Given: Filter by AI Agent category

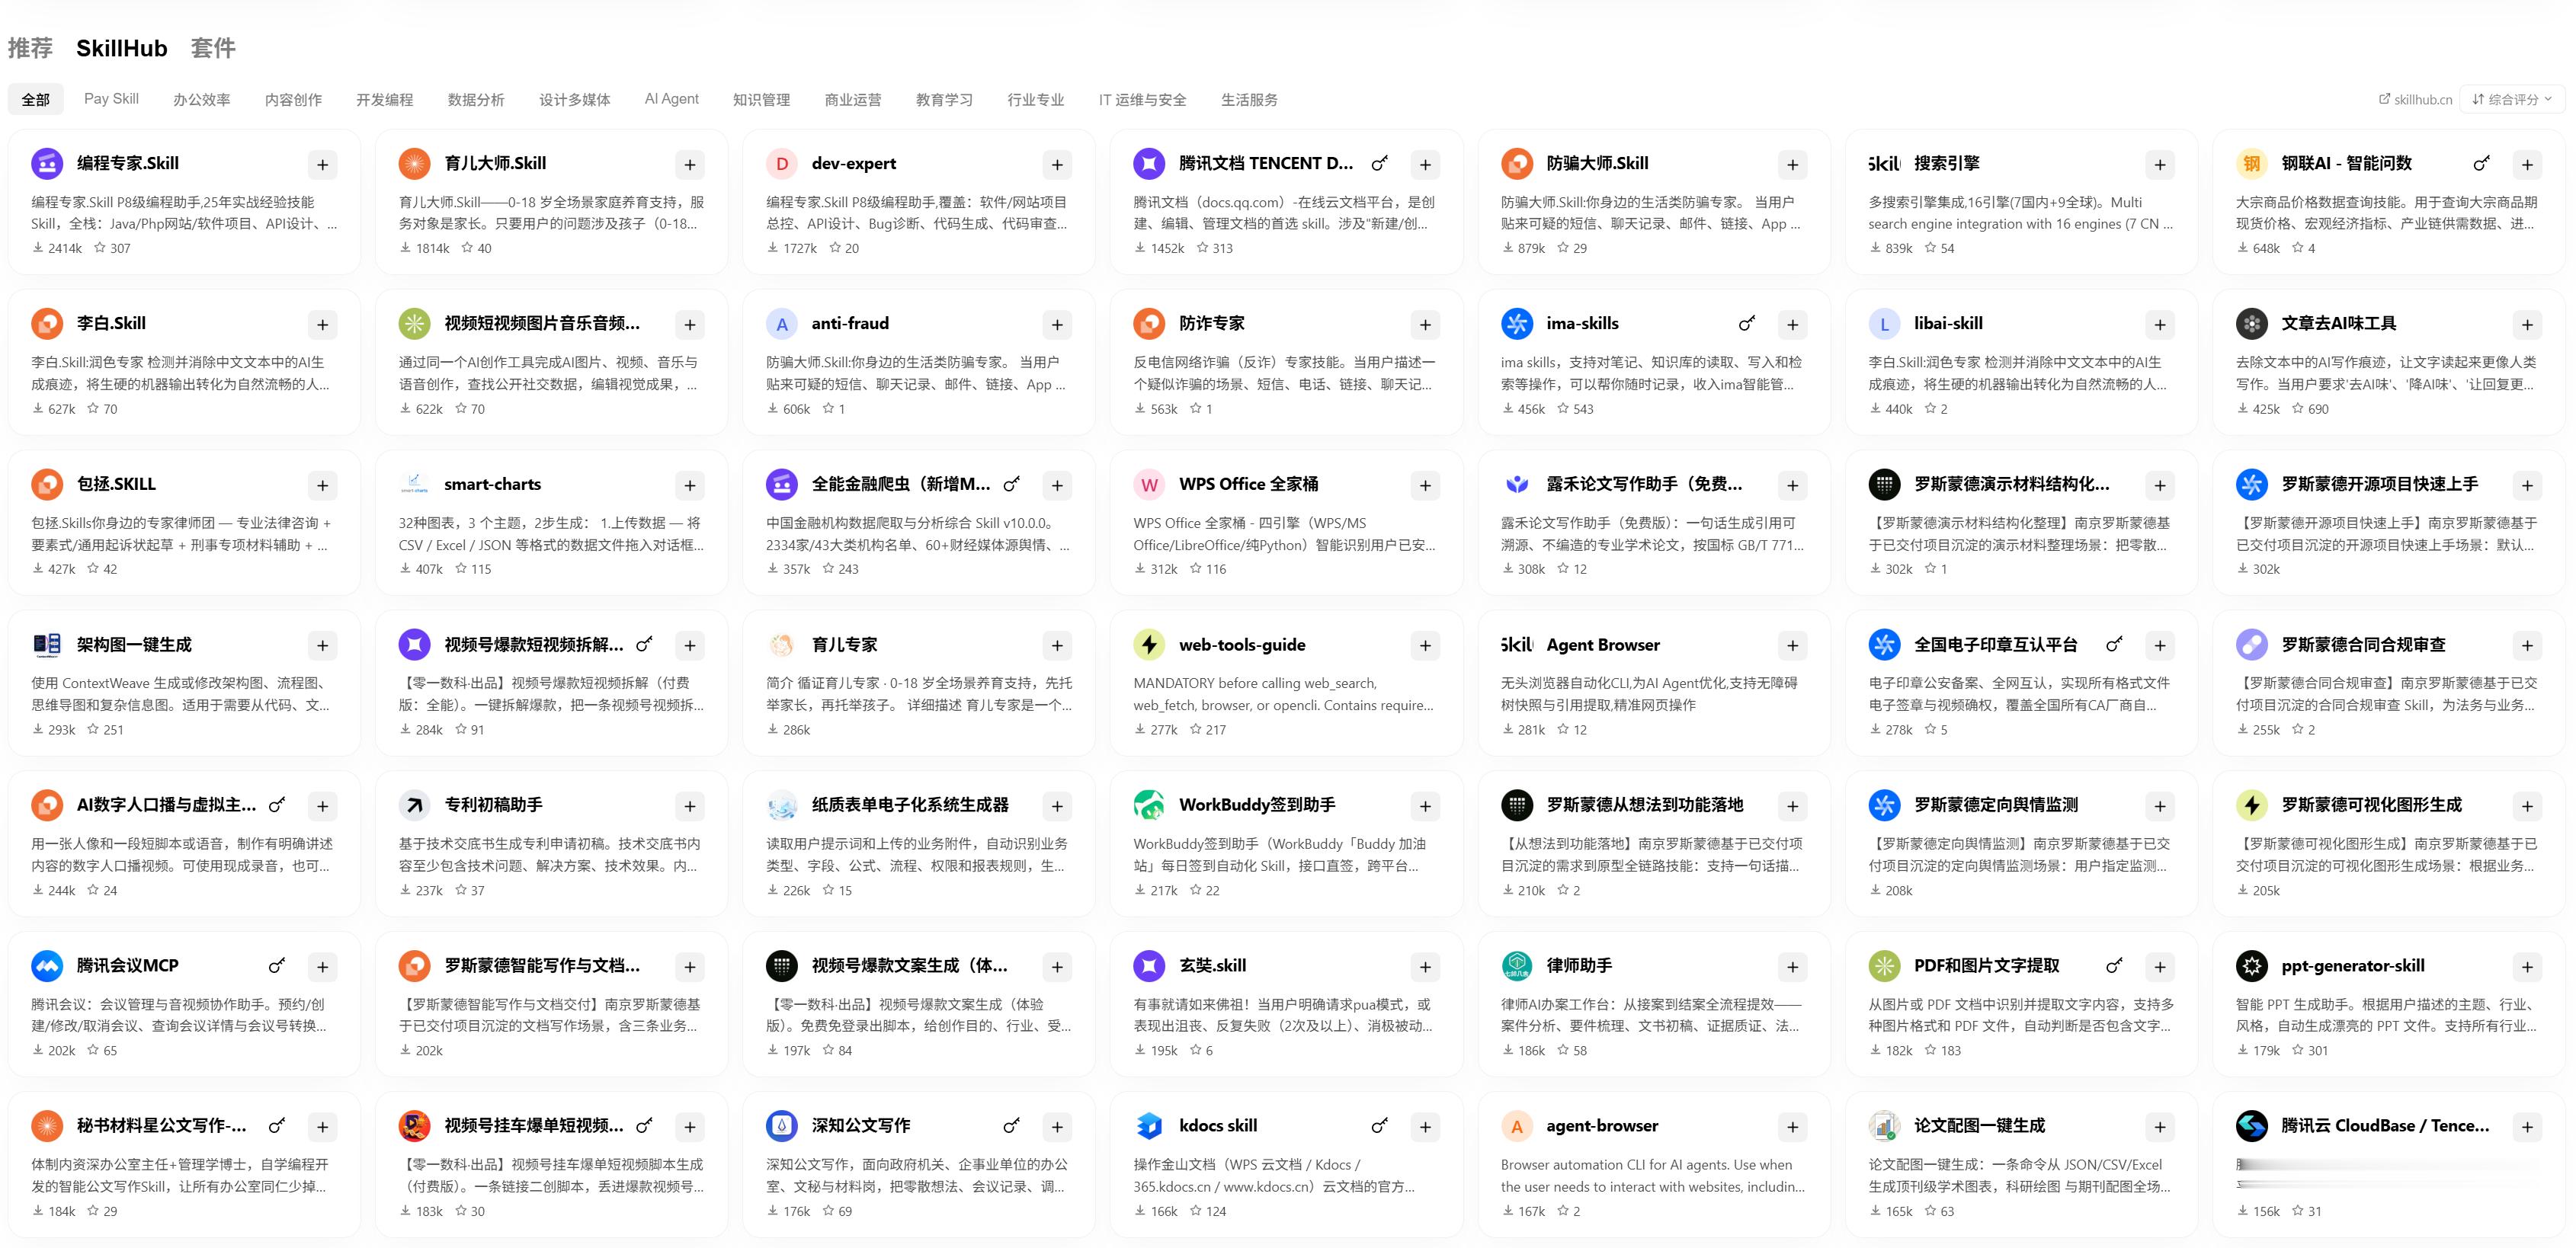Looking at the screenshot, I should [671, 99].
